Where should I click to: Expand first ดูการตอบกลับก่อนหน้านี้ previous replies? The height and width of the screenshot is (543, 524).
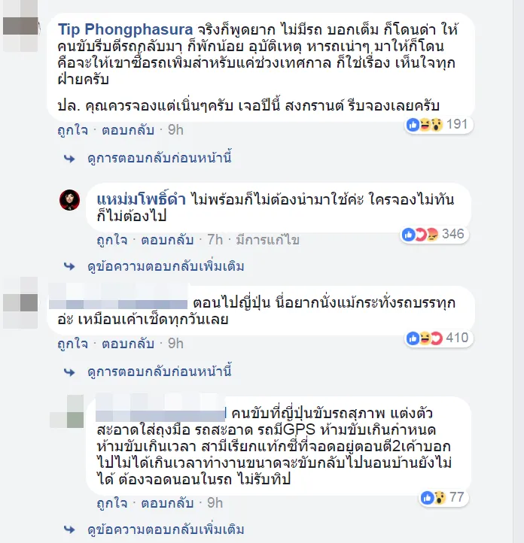(160, 158)
